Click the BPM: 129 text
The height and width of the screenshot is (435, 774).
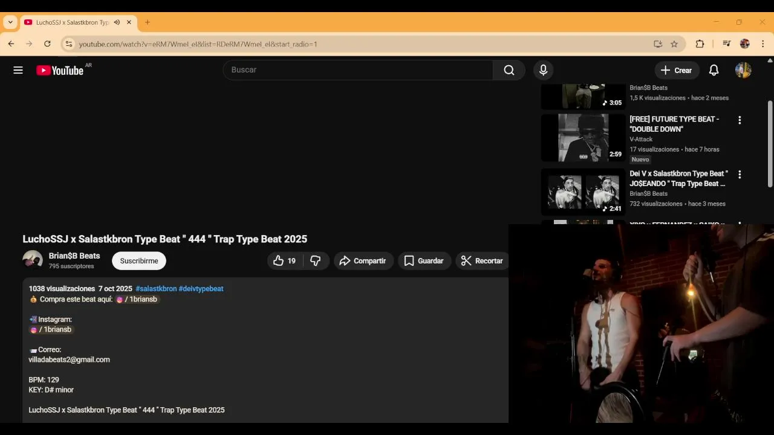[x=44, y=380]
